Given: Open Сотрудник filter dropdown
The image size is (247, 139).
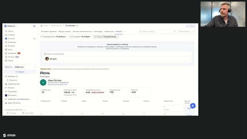Looking at the screenshot, I should [81, 37].
